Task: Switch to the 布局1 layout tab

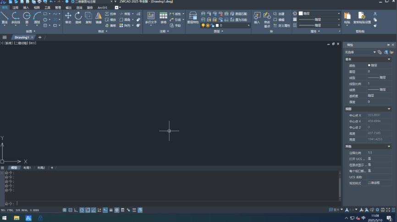Action: (x=27, y=168)
